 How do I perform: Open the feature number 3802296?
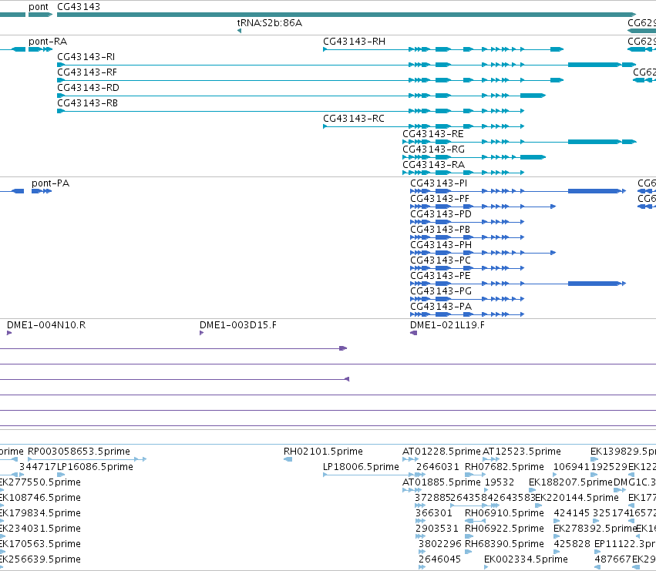439,545
